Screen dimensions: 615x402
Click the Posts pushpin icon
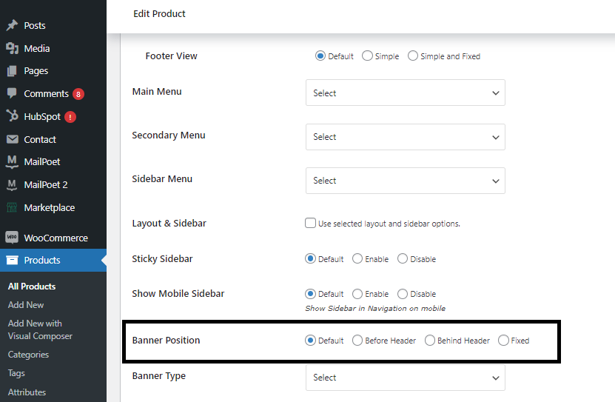12,25
